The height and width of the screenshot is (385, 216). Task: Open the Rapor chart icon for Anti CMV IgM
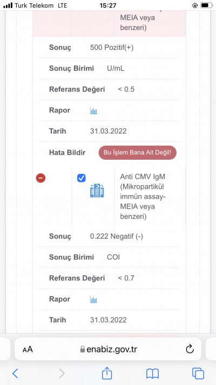(x=93, y=299)
